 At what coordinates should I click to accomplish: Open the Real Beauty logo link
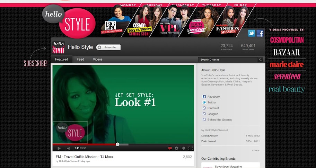click(x=286, y=89)
